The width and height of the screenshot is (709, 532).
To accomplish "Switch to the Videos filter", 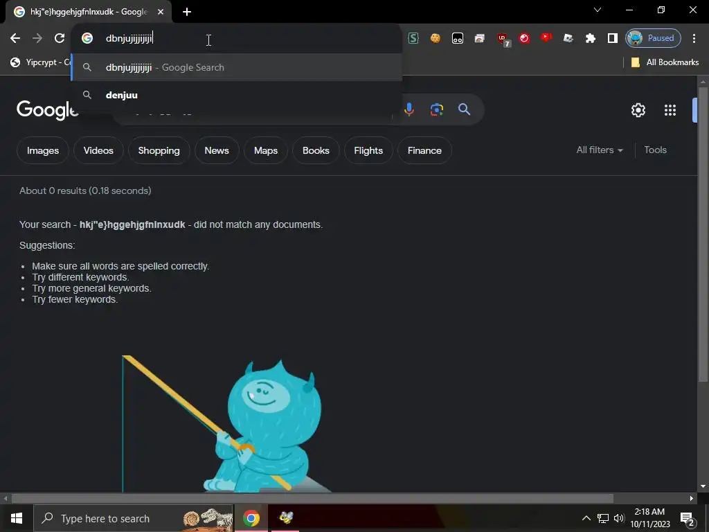I will coord(98,150).
